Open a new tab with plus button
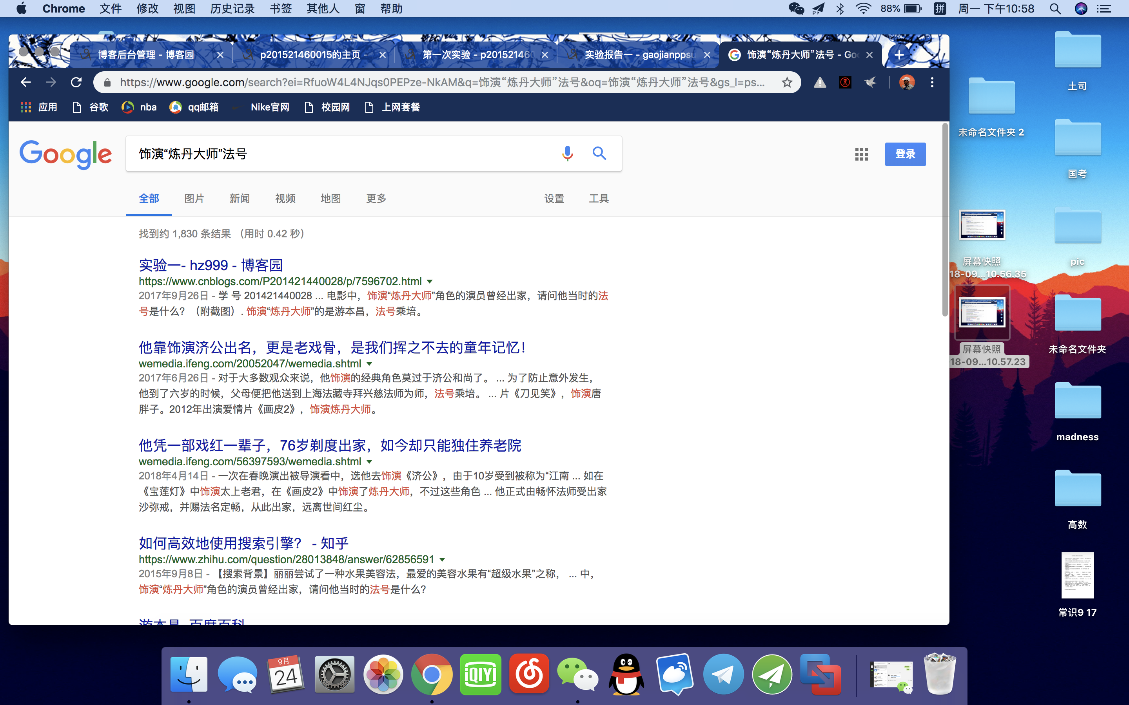Screen dimensions: 1129x705 (x=899, y=54)
